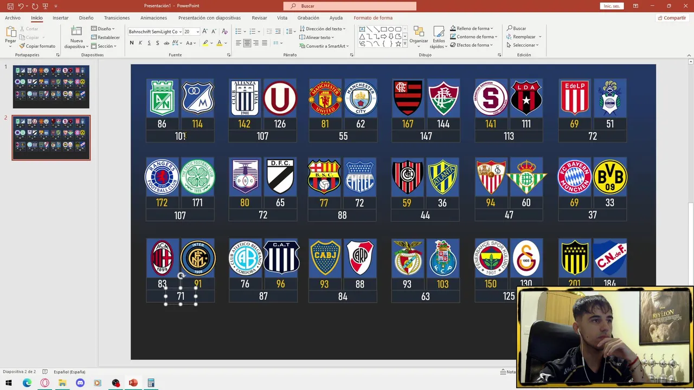This screenshot has height=390, width=694.
Task: Switch to the Formato de forma tab
Action: [x=373, y=18]
